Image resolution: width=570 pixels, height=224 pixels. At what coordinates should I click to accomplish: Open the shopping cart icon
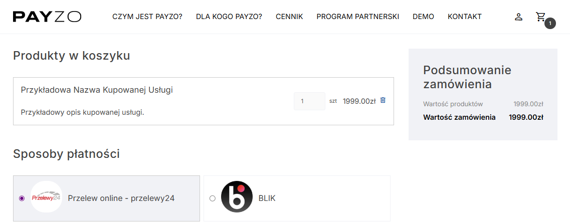(x=540, y=17)
